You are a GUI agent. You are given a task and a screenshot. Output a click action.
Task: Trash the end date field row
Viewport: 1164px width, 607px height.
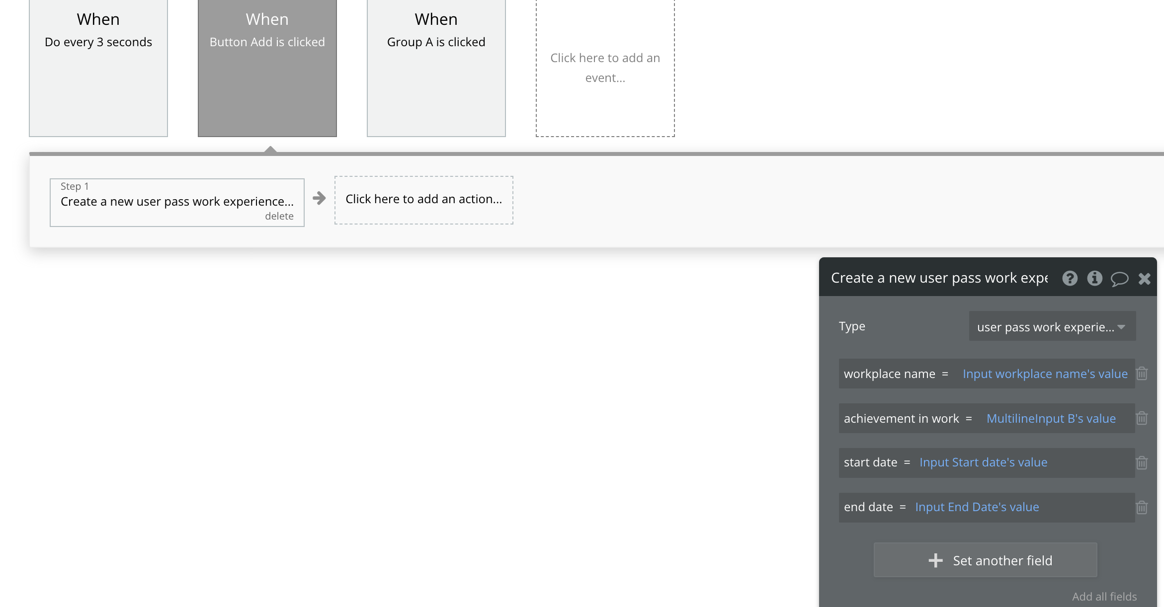pyautogui.click(x=1142, y=508)
